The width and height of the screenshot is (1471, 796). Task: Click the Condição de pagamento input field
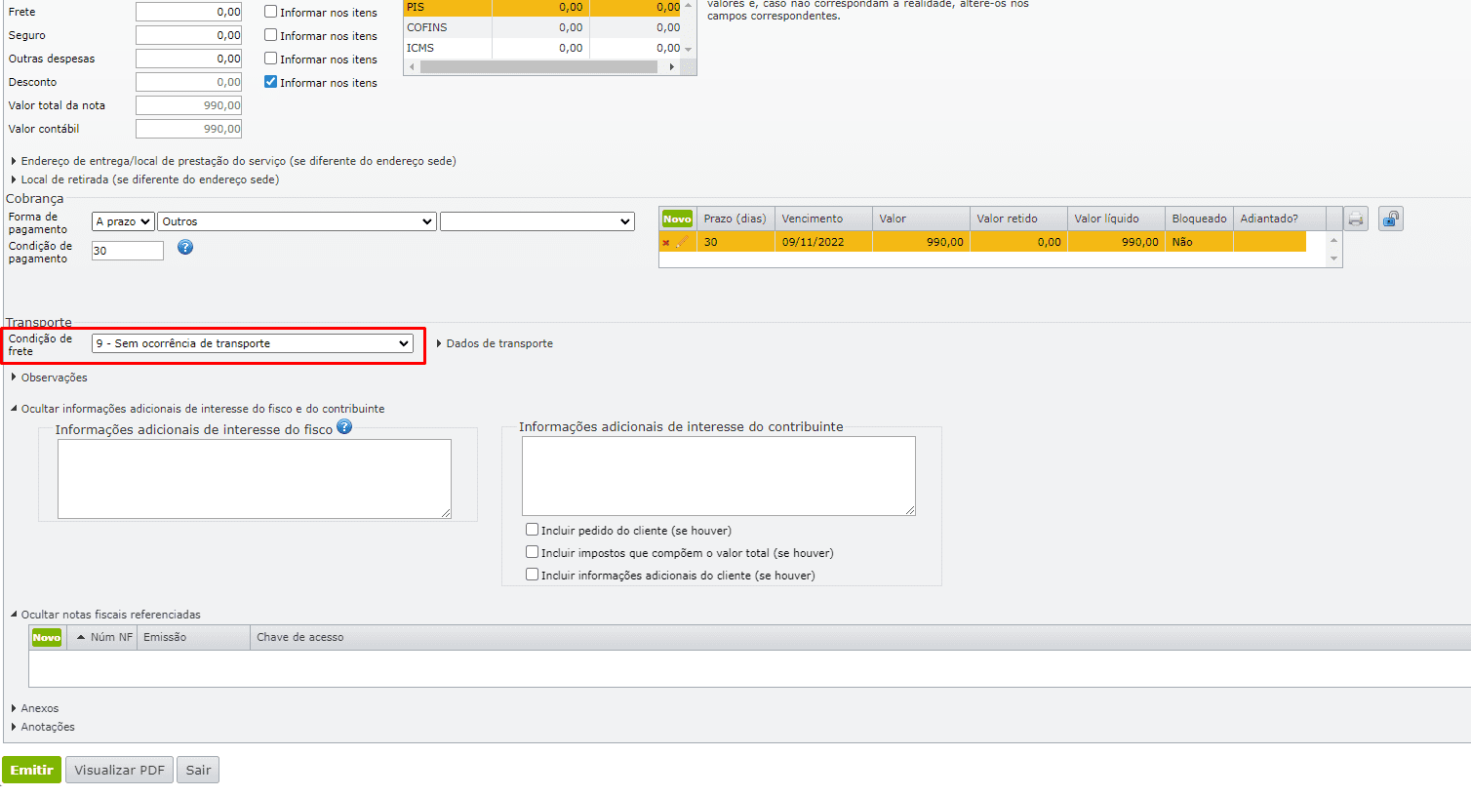(x=128, y=251)
